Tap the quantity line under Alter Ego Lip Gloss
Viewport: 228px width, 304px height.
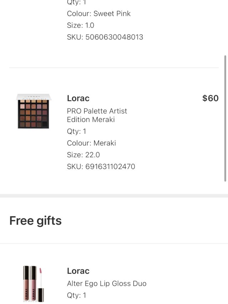(77, 295)
